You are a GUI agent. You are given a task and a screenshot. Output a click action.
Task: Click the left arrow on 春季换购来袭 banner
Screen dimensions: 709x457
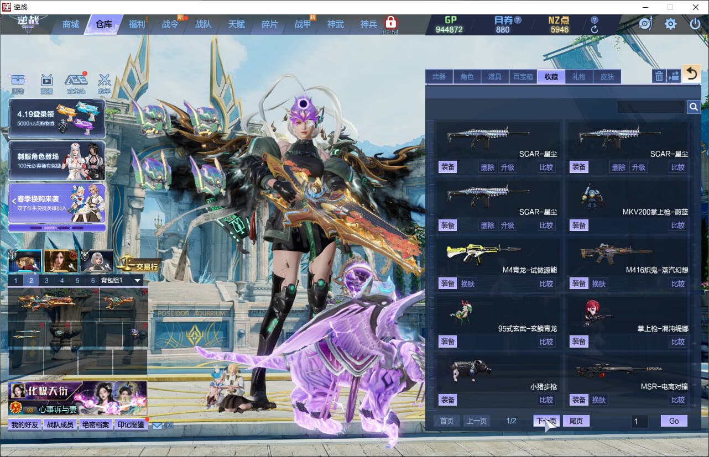click(14, 201)
